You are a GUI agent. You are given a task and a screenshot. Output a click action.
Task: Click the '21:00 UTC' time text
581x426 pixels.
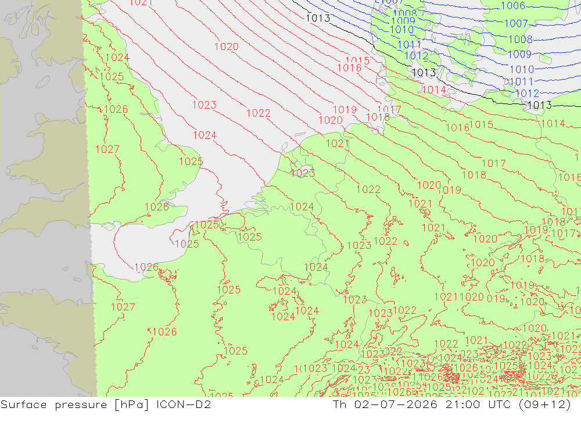(479, 404)
